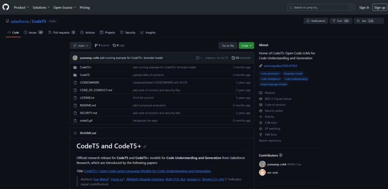This screenshot has height=189, width=388.
Task: Click the Sign up button
Action: click(379, 7)
